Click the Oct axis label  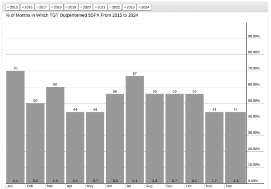[188, 186]
